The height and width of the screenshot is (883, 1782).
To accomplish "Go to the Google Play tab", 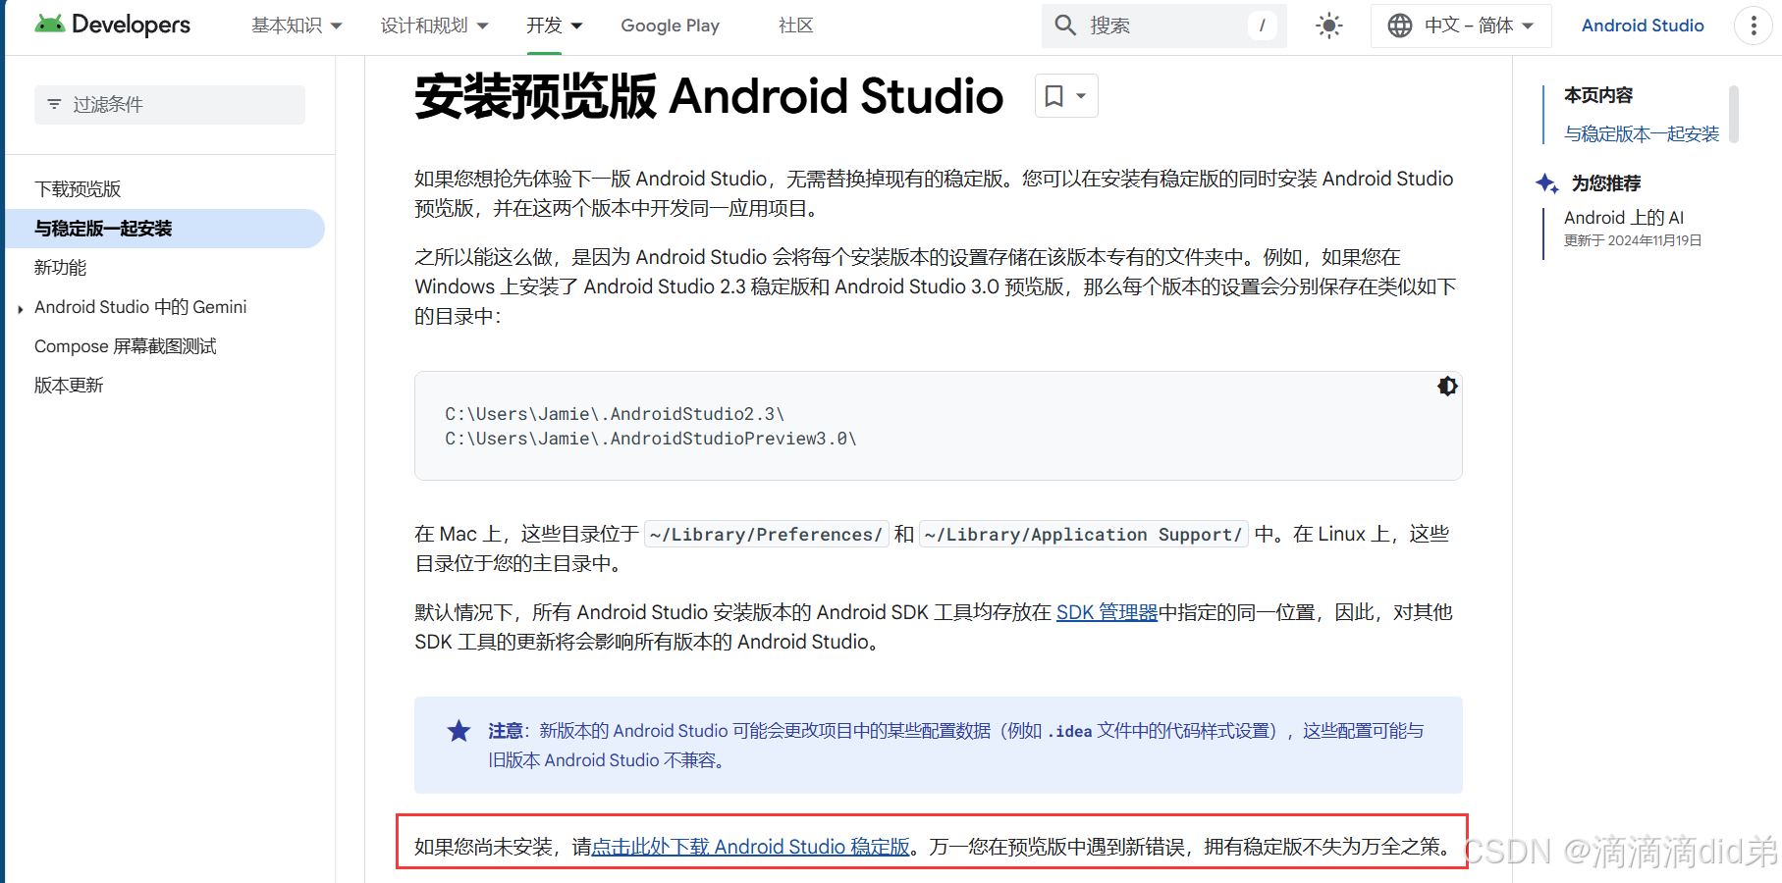I will coord(670,26).
